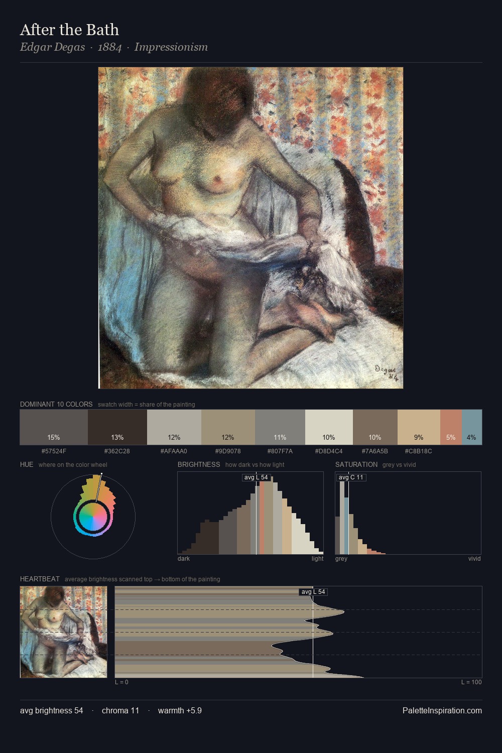502x753 pixels.
Task: Click the avg C 11 marker in Saturation chart
Action: click(x=351, y=477)
